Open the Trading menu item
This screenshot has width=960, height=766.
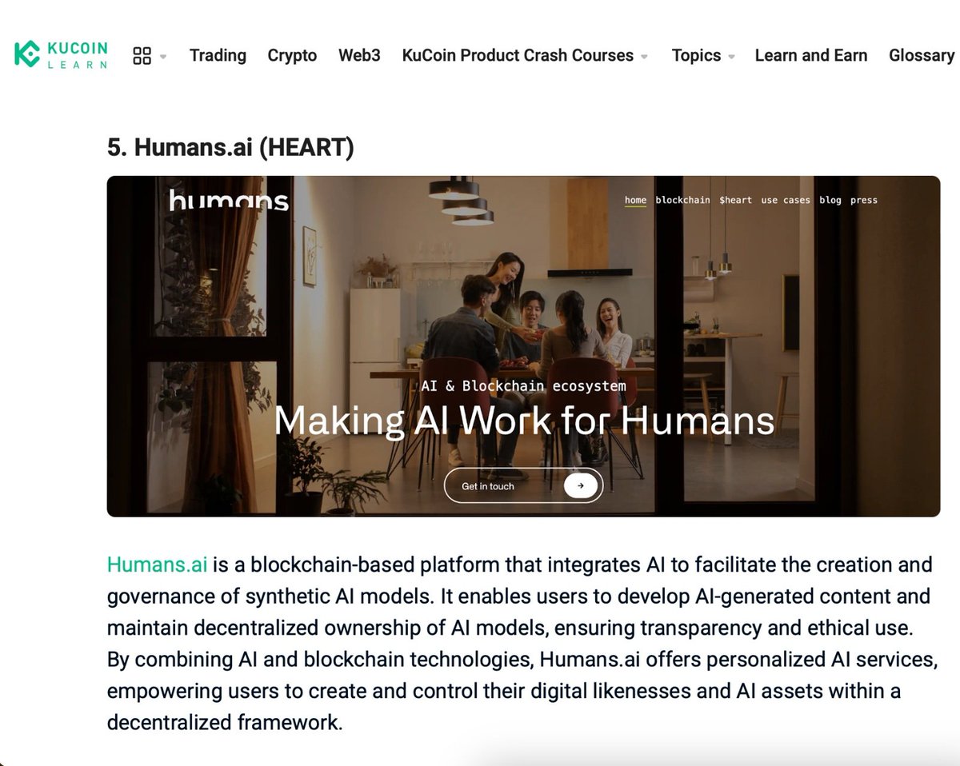tap(218, 55)
